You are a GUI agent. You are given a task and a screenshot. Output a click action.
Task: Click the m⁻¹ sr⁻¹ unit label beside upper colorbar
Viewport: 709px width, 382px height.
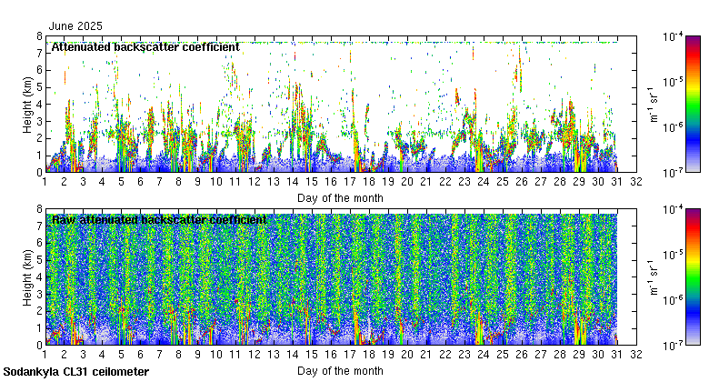(653, 104)
